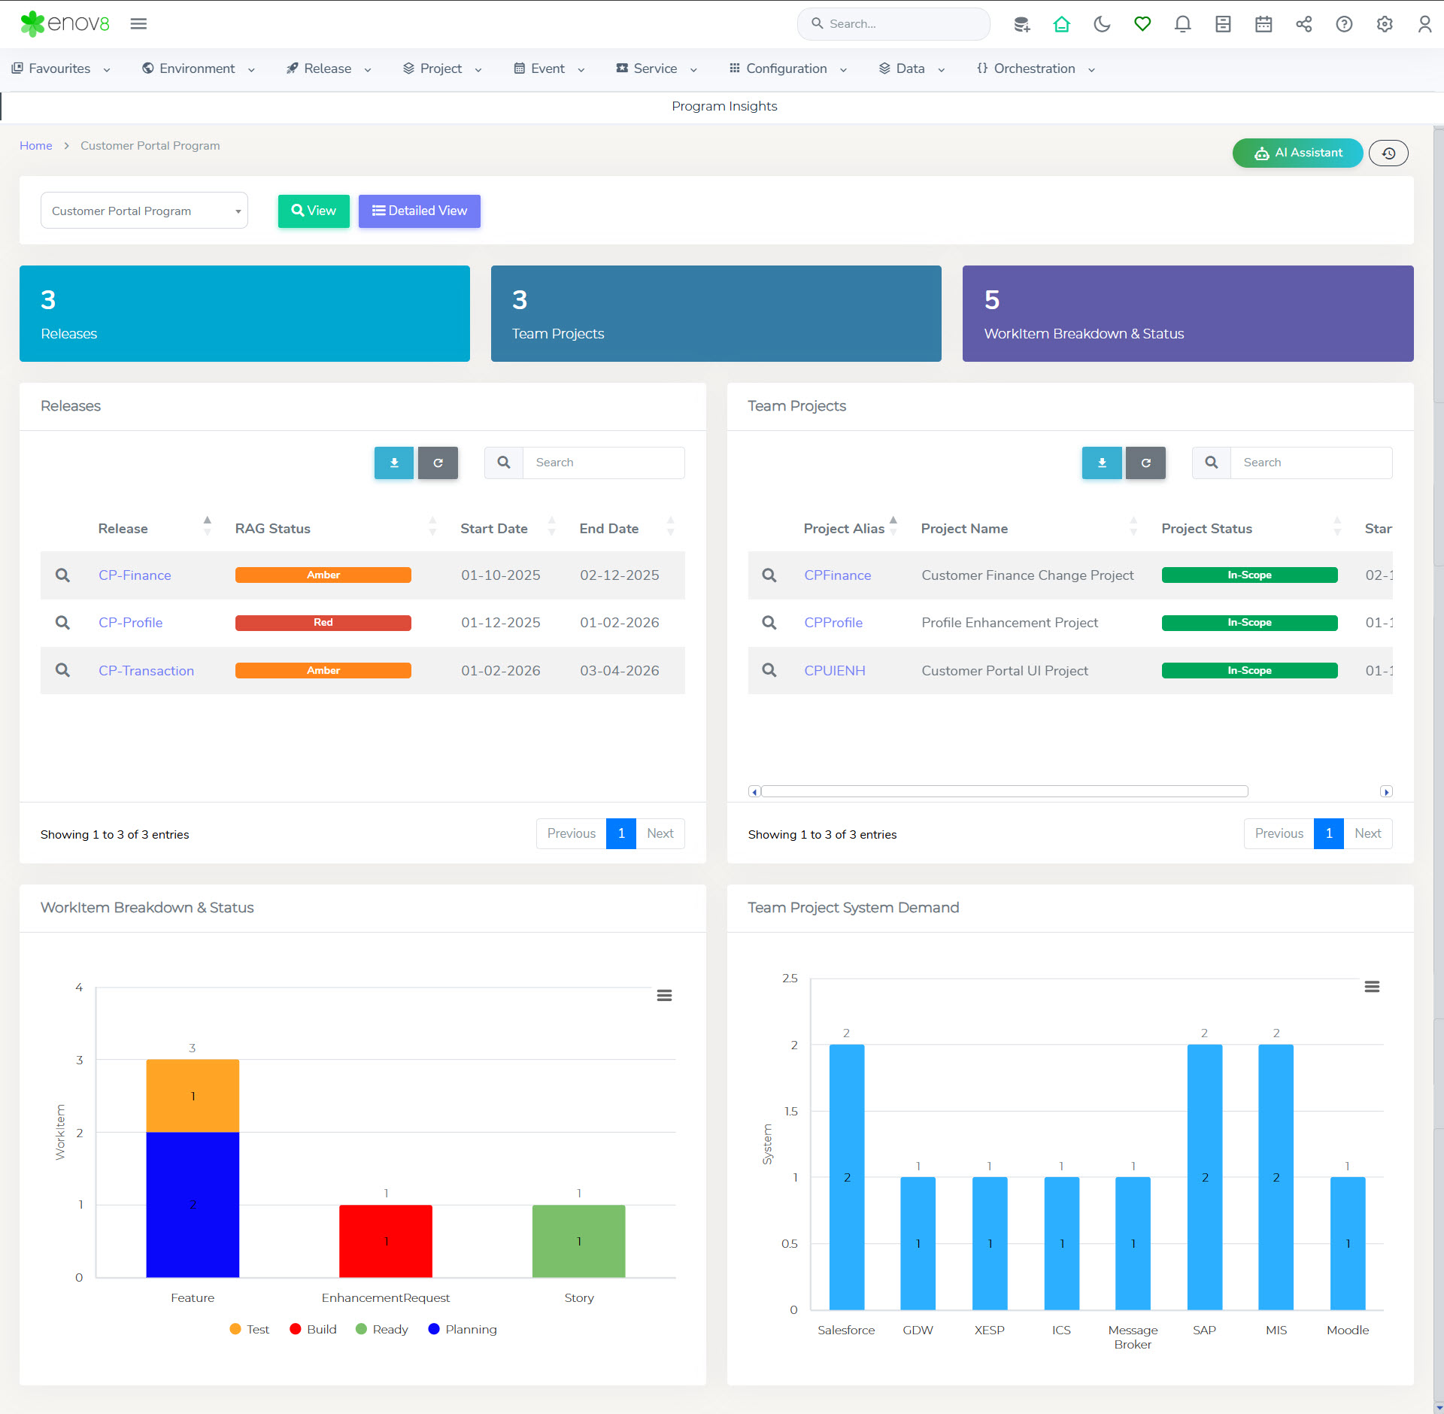
Task: Expand the Orchestration menu
Action: [1035, 68]
